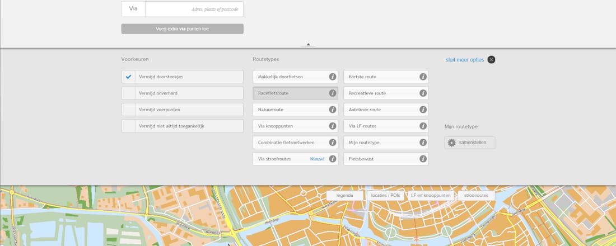This screenshot has height=246, width=616.
Task: Select Makkelijk doorfietsen route type
Action: [296, 77]
